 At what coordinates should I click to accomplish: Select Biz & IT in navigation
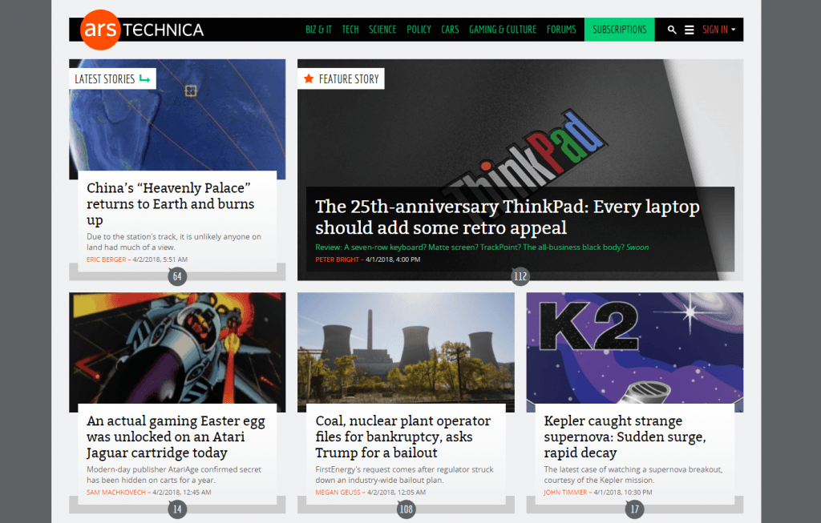318,30
